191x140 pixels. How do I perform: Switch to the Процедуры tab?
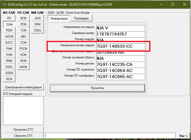pyautogui.click(x=81, y=18)
